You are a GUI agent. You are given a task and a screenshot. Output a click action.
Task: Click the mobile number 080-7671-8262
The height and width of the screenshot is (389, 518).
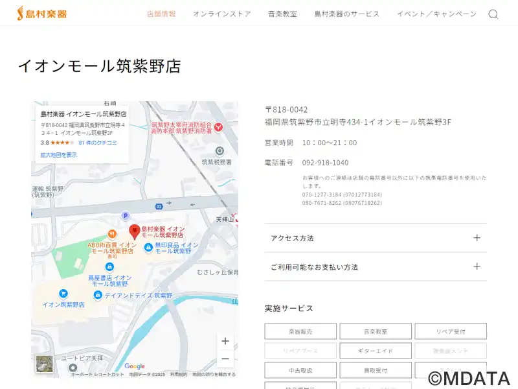[342, 203]
